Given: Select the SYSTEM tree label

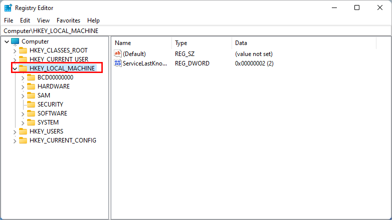Looking at the screenshot, I should 48,122.
